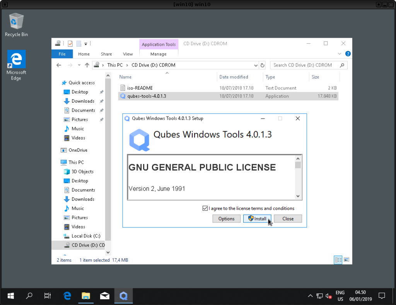The height and width of the screenshot is (305, 396).
Task: Click the Install button
Action: pos(257,219)
